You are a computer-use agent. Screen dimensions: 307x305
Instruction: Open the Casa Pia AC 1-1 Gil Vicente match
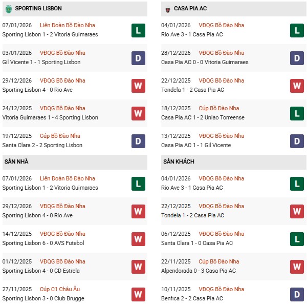[196, 145]
